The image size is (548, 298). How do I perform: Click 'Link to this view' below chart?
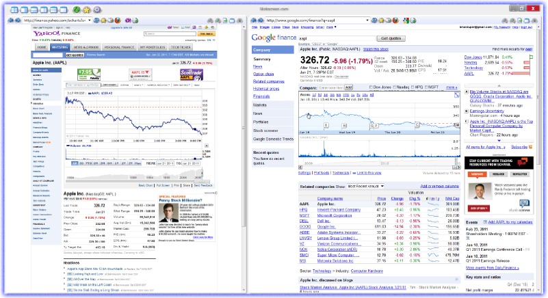click(x=369, y=173)
